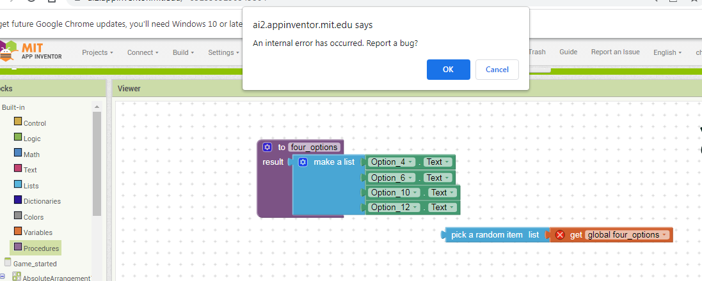Click the Report an Issue link
Screen dimensions: 702x281
(x=615, y=52)
